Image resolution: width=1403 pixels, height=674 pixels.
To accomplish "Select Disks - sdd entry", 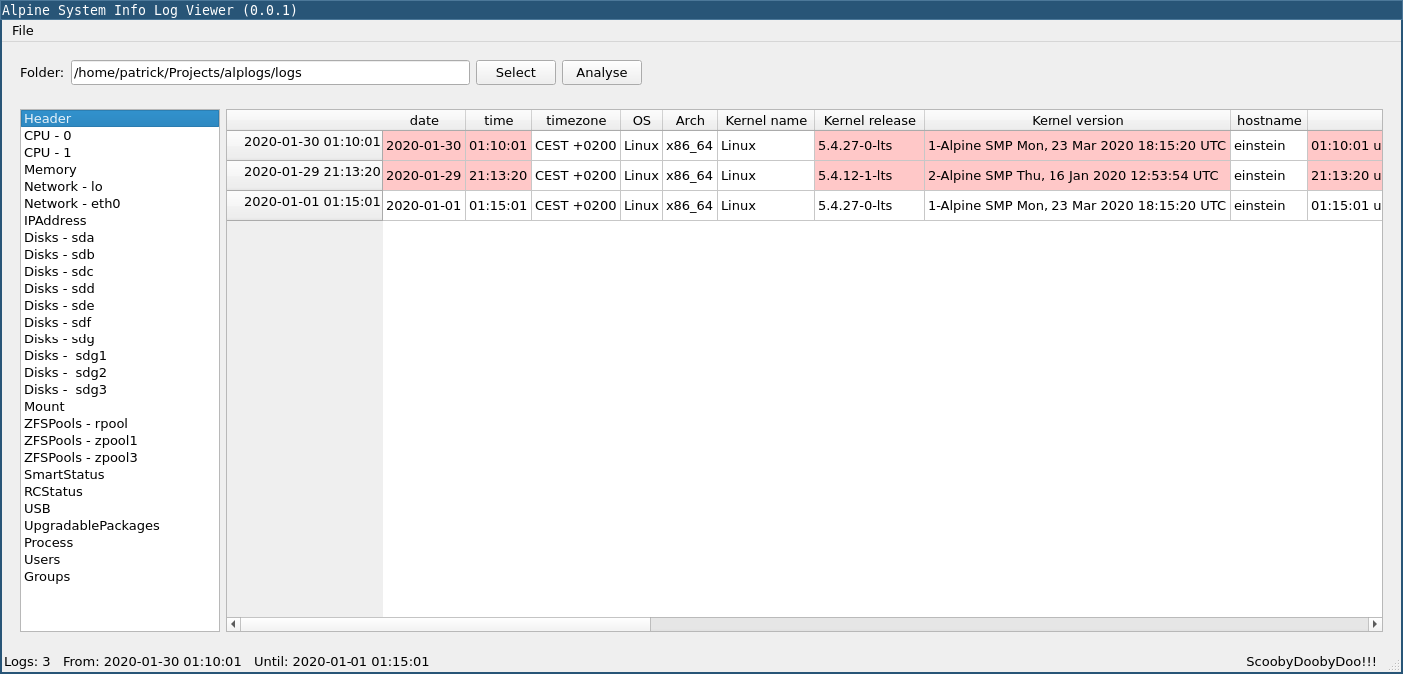I will coord(120,289).
